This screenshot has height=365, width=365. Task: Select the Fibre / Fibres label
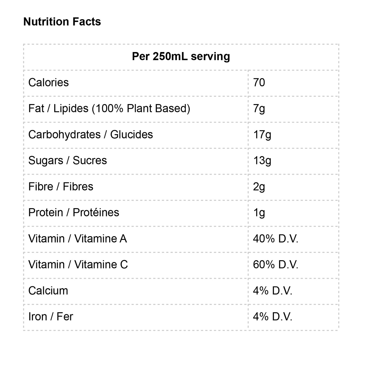click(61, 187)
